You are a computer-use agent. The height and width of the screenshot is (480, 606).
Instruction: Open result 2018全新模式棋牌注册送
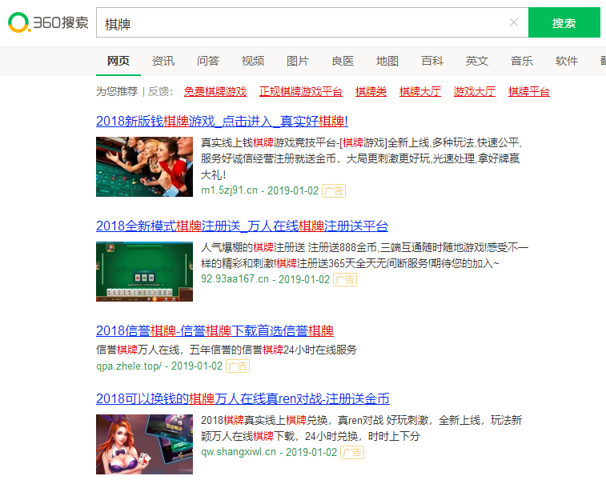pyautogui.click(x=242, y=226)
